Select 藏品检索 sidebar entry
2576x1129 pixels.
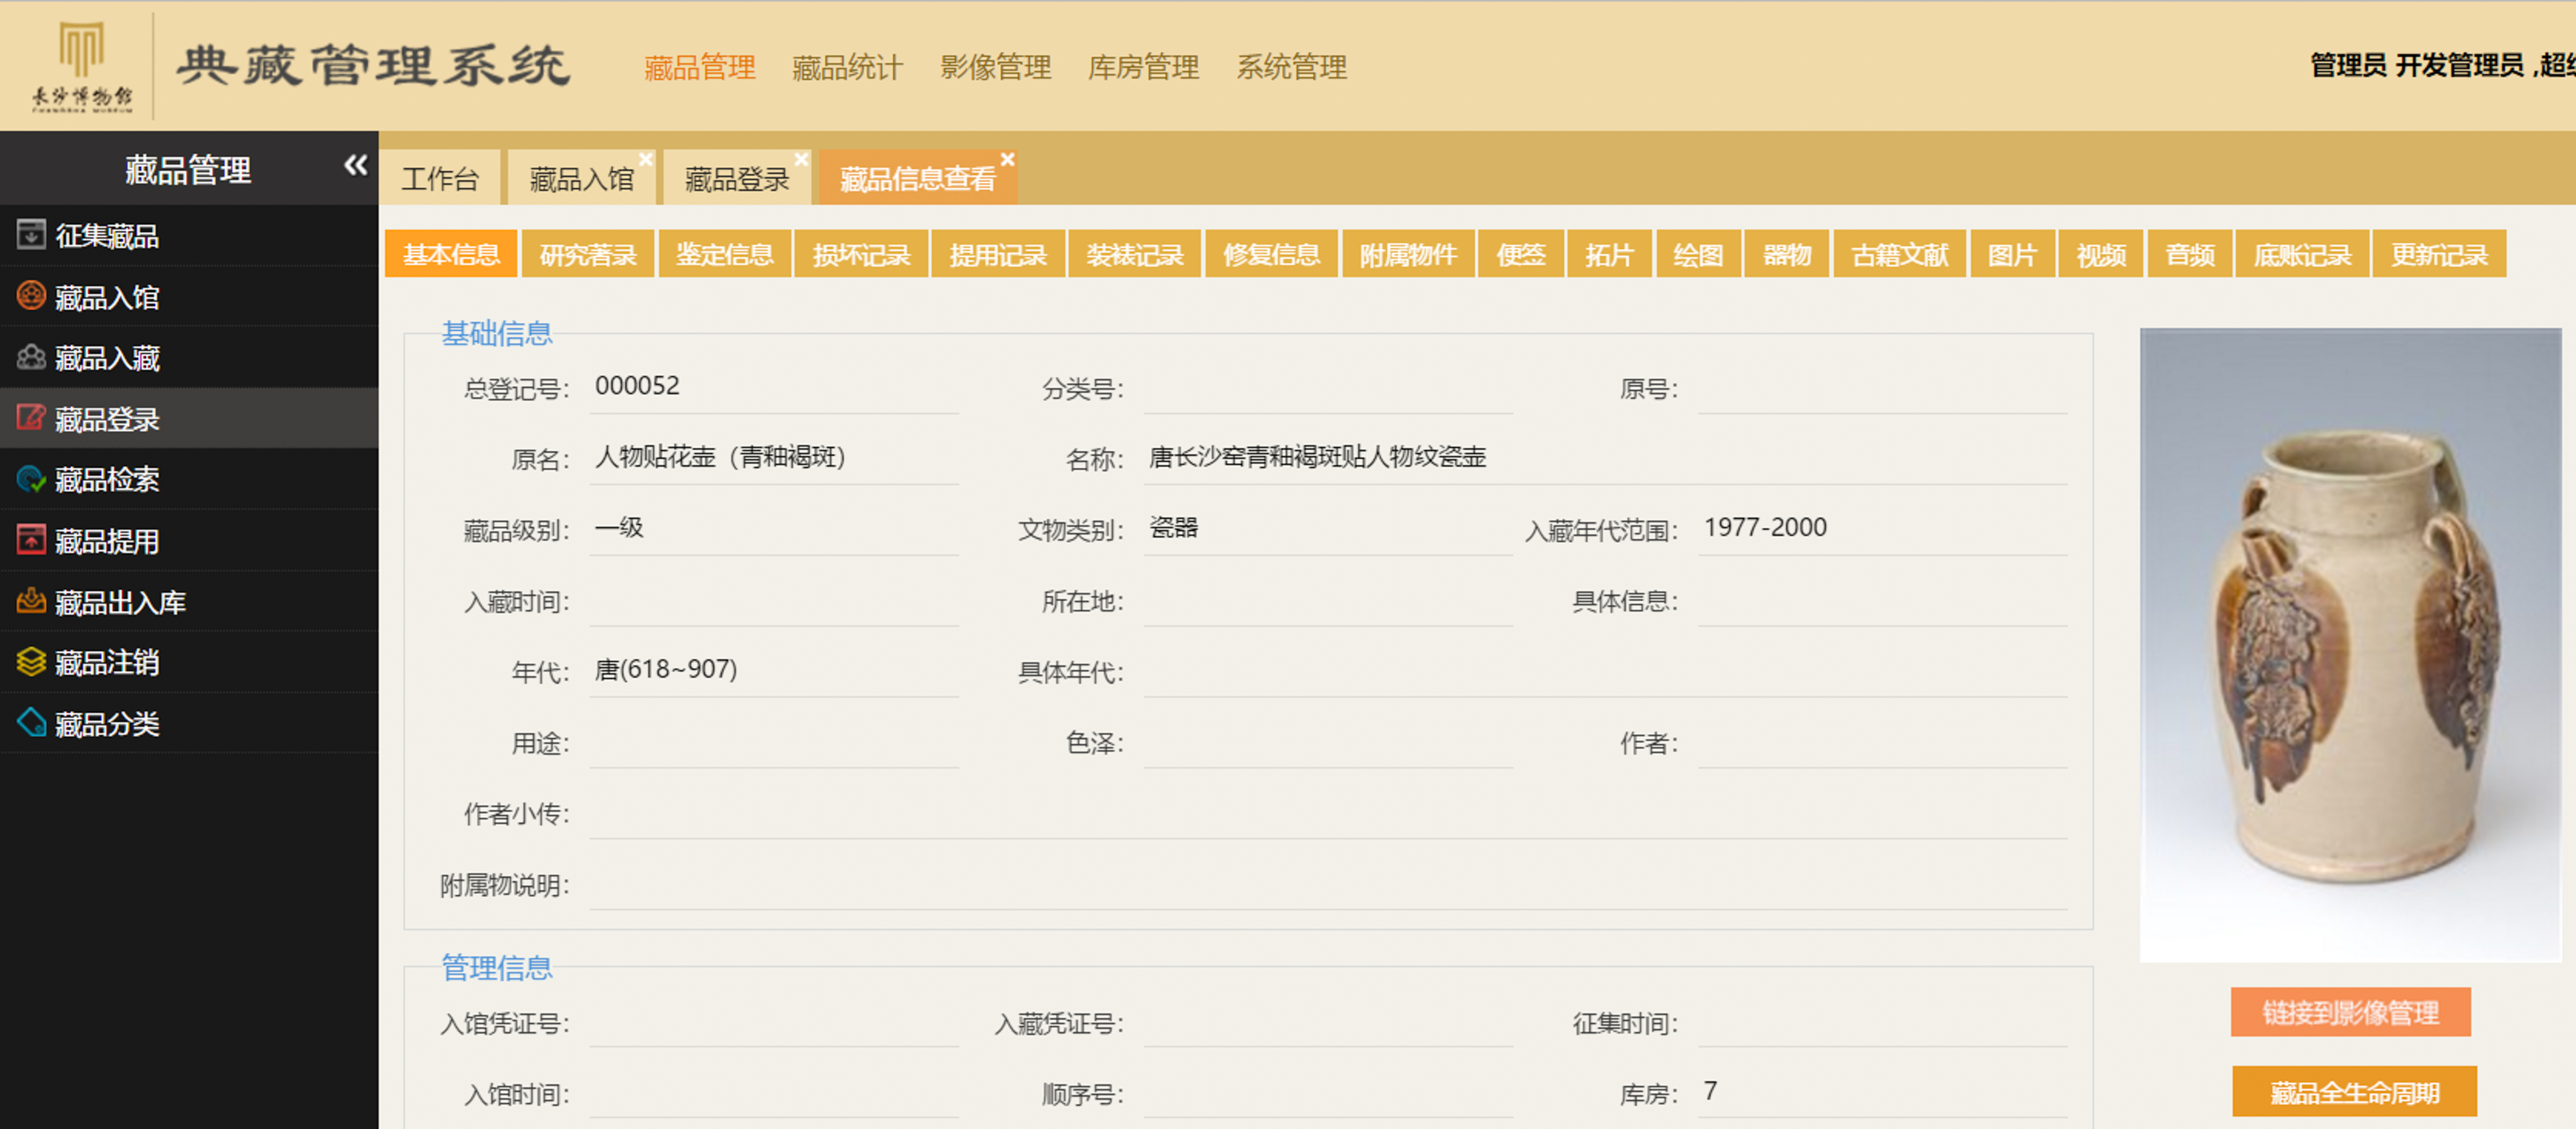coord(189,479)
